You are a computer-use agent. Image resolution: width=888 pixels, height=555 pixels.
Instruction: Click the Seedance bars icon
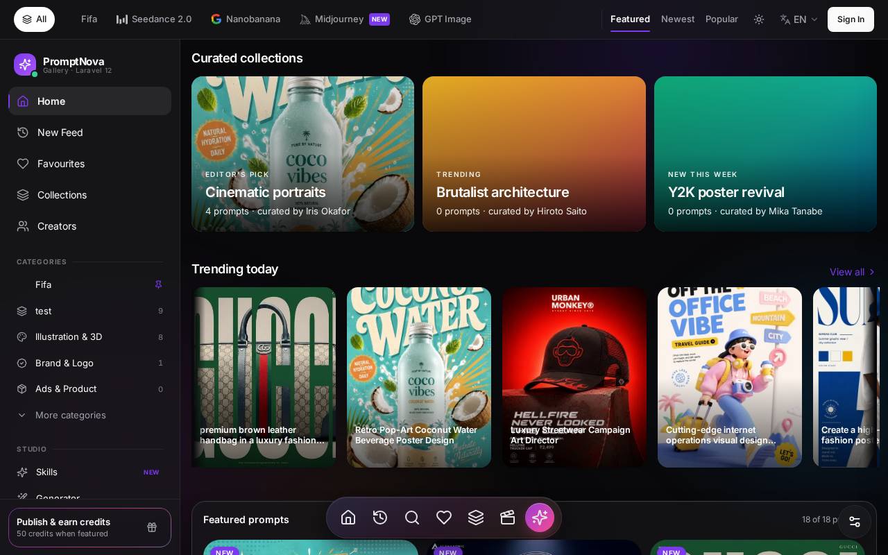point(122,19)
